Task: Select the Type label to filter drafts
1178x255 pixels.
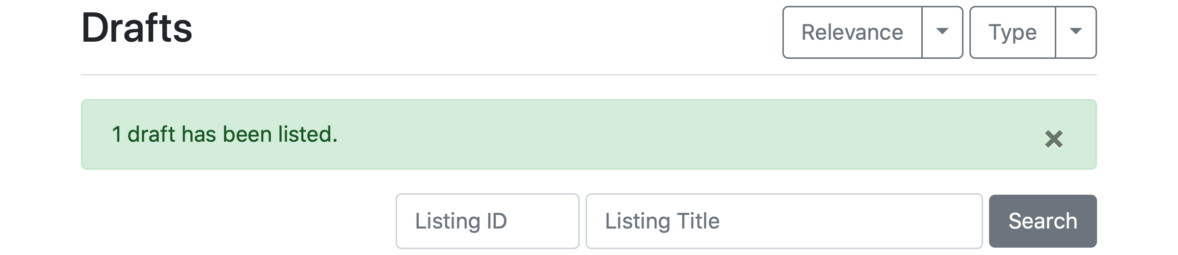Action: (1012, 32)
